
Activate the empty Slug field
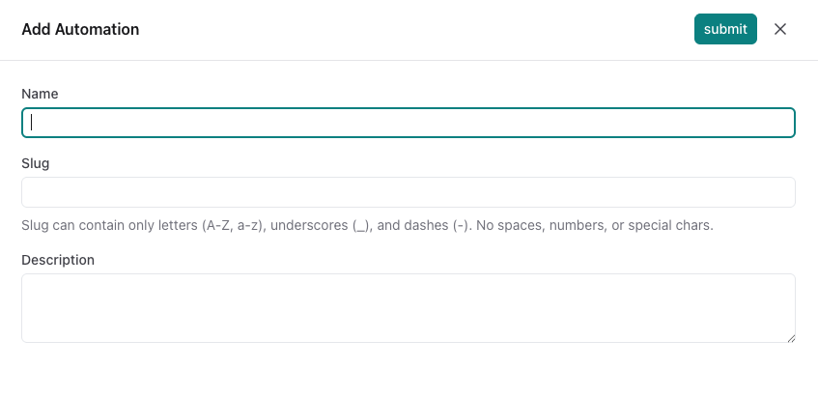[408, 192]
